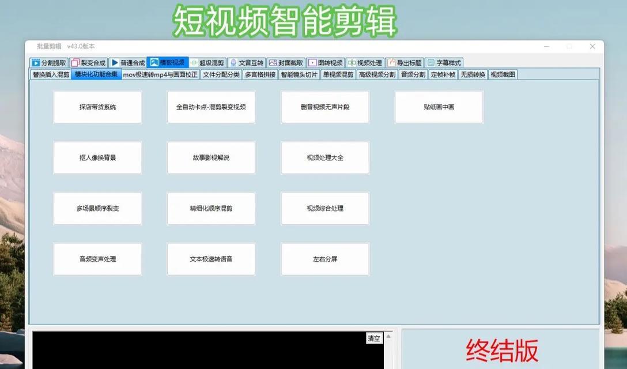Select the 智能镜头切片 sub-tab
Screen dimensions: 627x369
299,74
